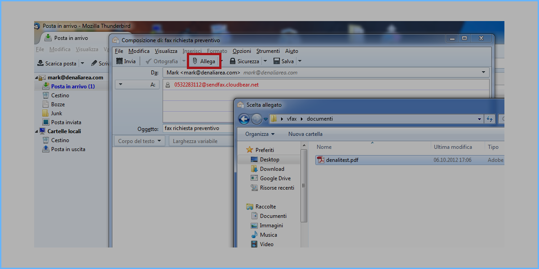This screenshot has width=539, height=269.
Task: Switch to the Posta in arrivo tab
Action: (x=72, y=38)
